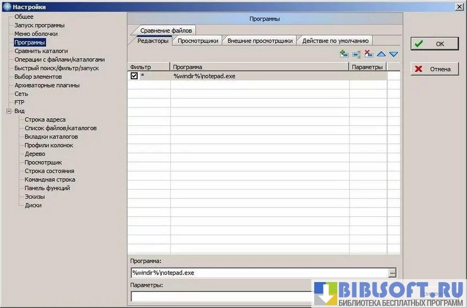
Task: Open Командная строка under Вид
Action: pyautogui.click(x=50, y=179)
